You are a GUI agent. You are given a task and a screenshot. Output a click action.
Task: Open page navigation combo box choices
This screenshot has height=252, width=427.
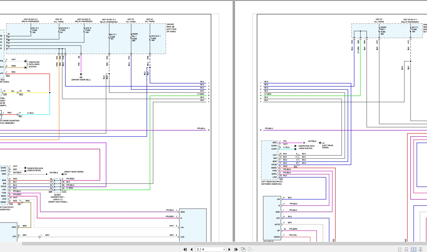tap(224, 249)
